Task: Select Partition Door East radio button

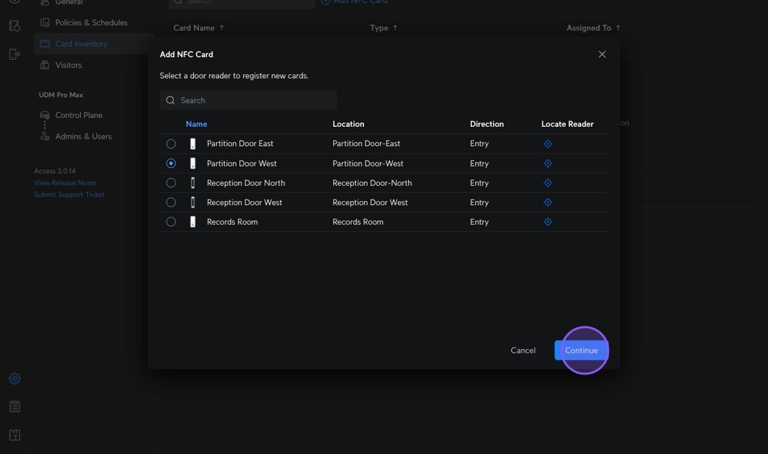Action: pos(171,144)
